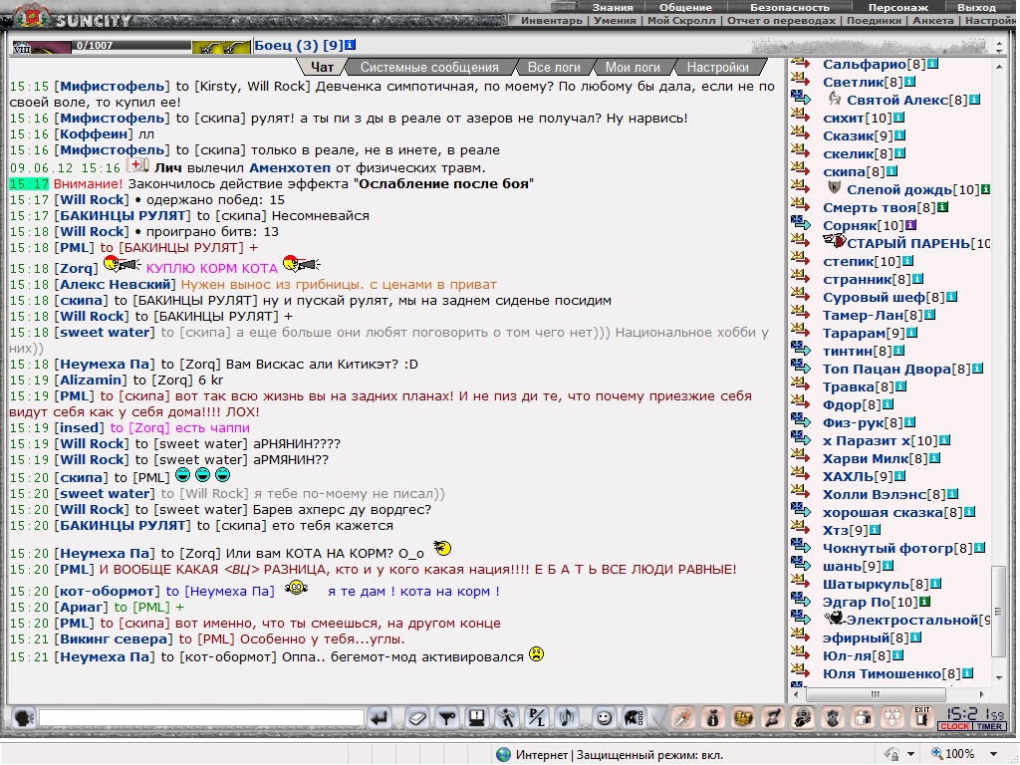Image resolution: width=1020 pixels, height=765 pixels.
Task: Click the info icon next to Эдгар По[10]
Action: pyautogui.click(x=925, y=602)
